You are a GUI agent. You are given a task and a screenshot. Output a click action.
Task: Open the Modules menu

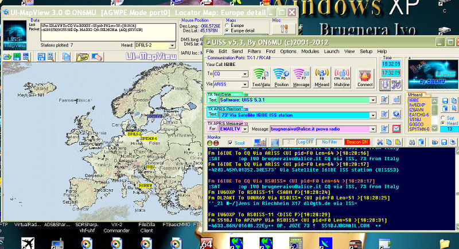click(x=310, y=51)
